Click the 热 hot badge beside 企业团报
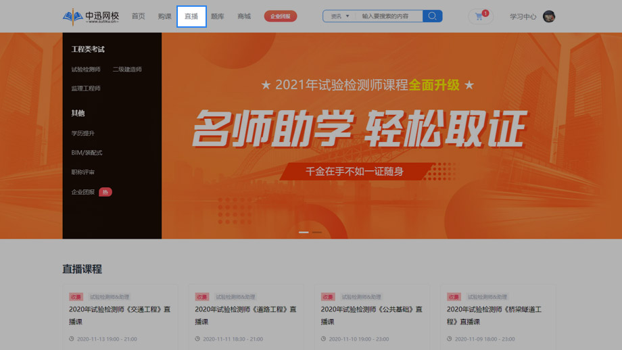The image size is (622, 350). pos(105,192)
